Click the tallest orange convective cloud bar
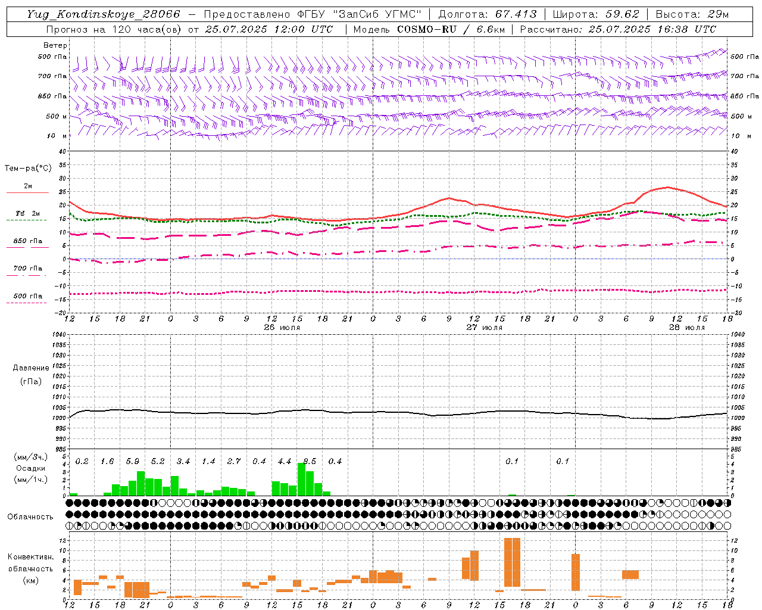 click(x=512, y=562)
